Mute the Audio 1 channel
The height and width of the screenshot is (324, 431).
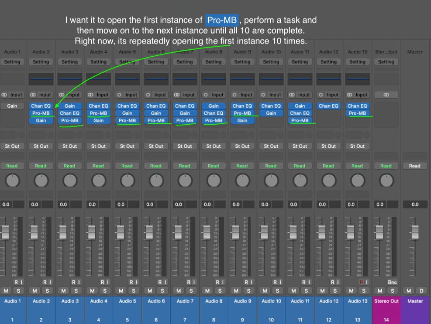(6, 290)
